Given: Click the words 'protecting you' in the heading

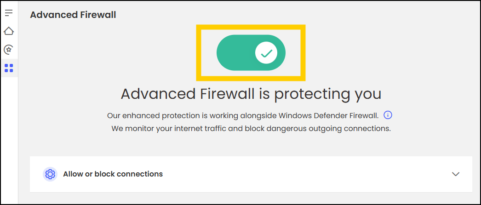Looking at the screenshot, I should point(328,94).
